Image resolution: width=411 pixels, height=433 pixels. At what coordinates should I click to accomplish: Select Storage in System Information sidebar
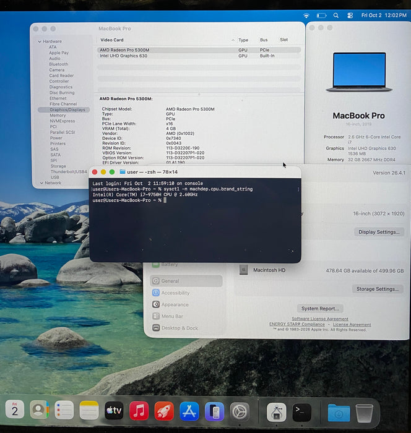58,166
